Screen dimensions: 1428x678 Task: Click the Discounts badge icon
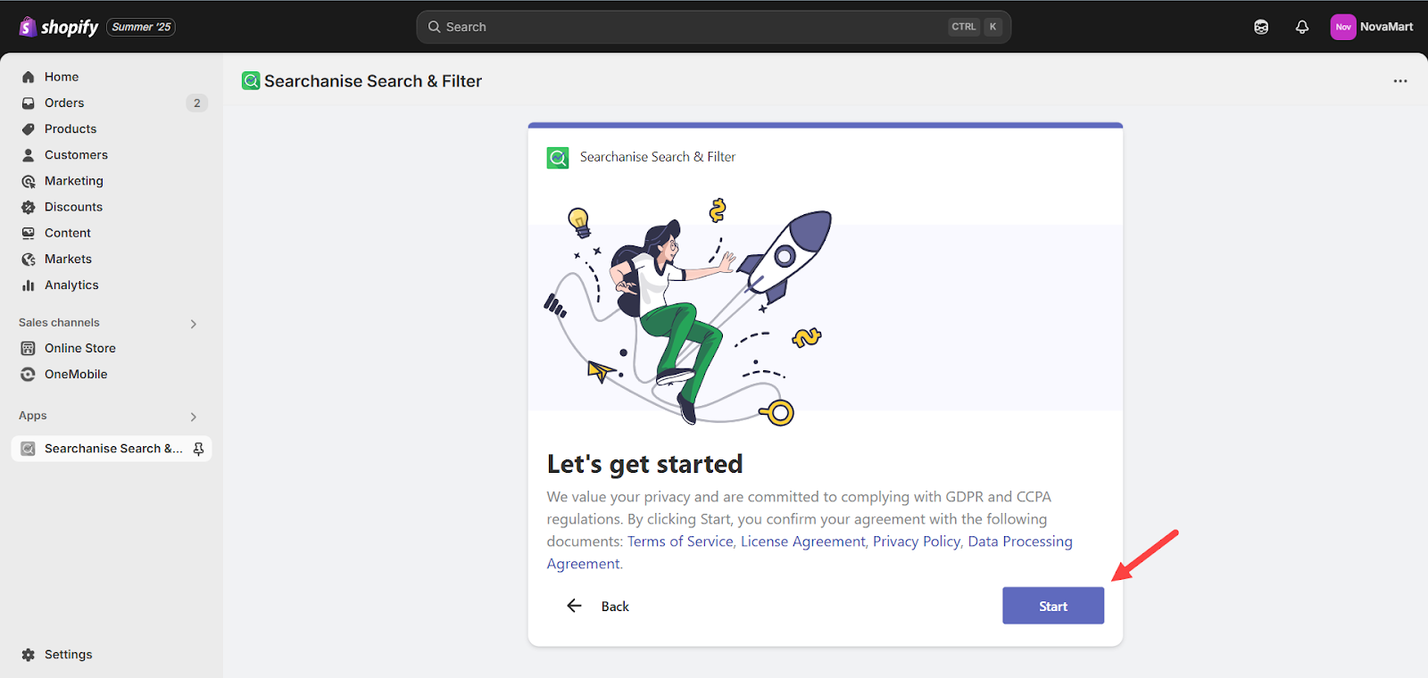[29, 207]
